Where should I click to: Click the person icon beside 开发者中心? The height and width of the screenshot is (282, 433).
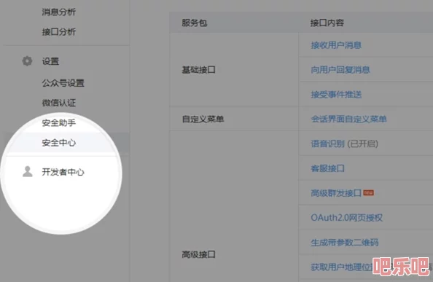28,172
